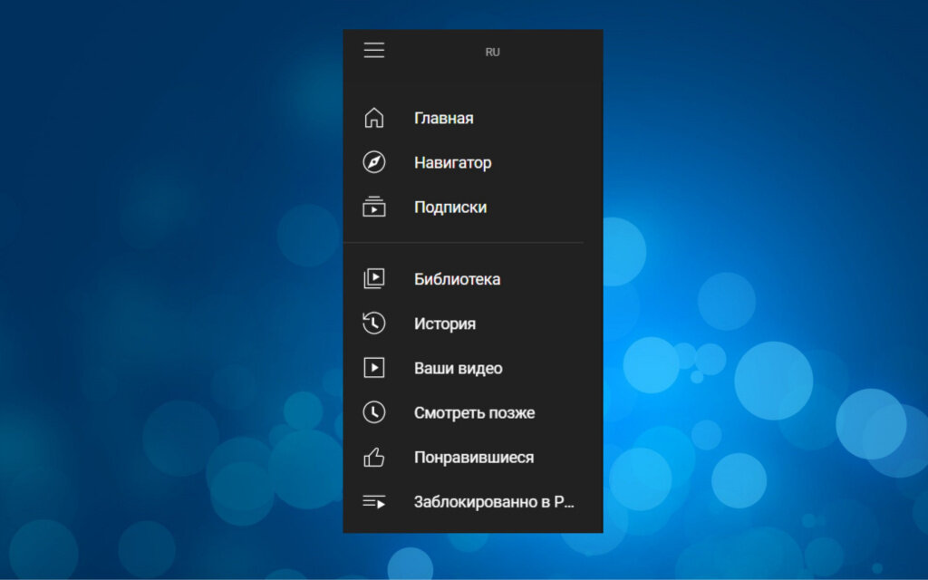Click the clock icon for Смотреть позже
928x580 pixels.
pyautogui.click(x=374, y=412)
